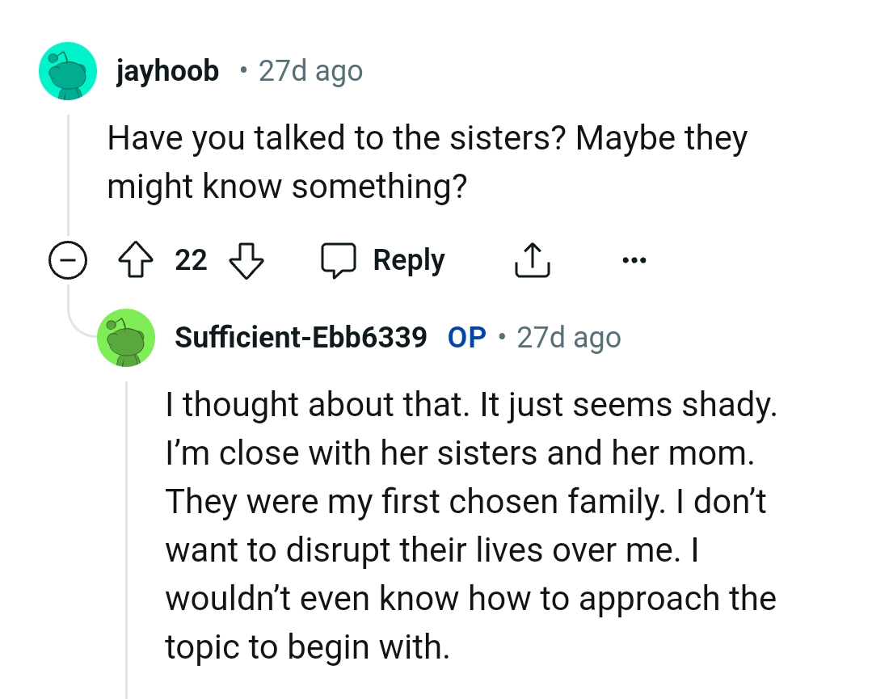Screen dimensions: 872x699
Task: Open jayhoob's profile
Action: click(167, 70)
